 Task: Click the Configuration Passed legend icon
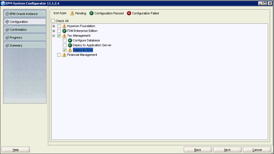tap(91, 13)
